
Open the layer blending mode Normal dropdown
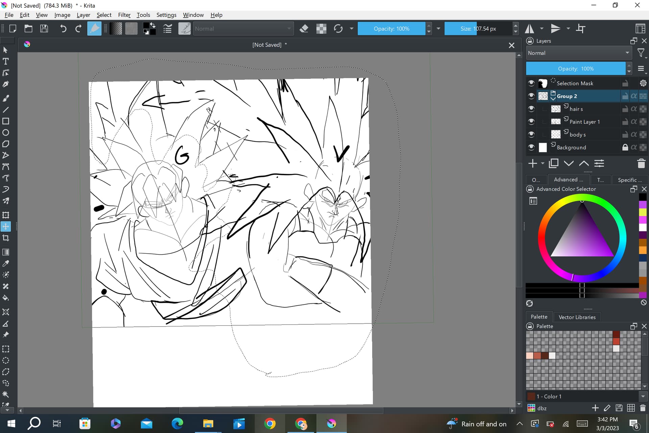coord(579,53)
